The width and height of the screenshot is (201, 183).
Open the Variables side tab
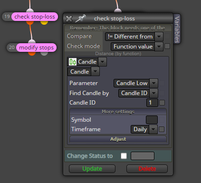pos(177,29)
